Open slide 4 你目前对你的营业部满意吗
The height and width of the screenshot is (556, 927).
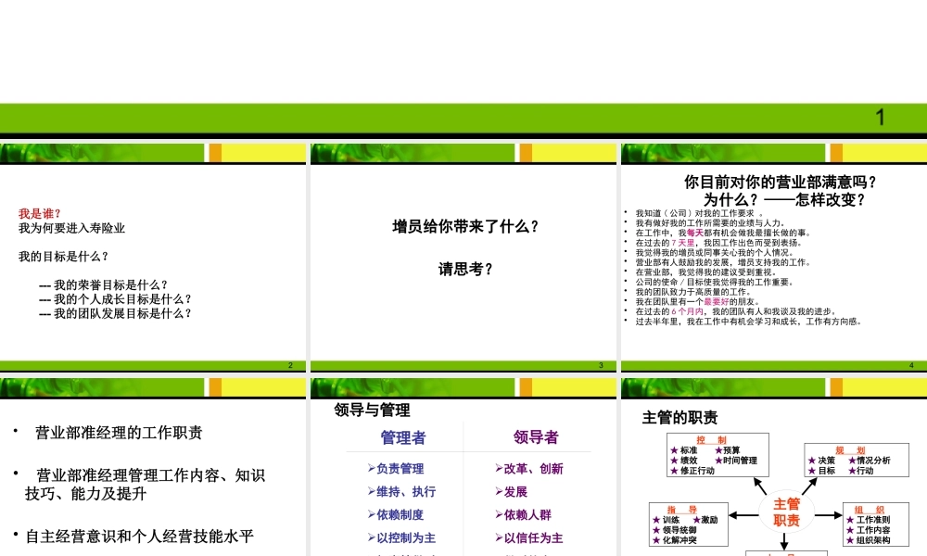pos(774,258)
